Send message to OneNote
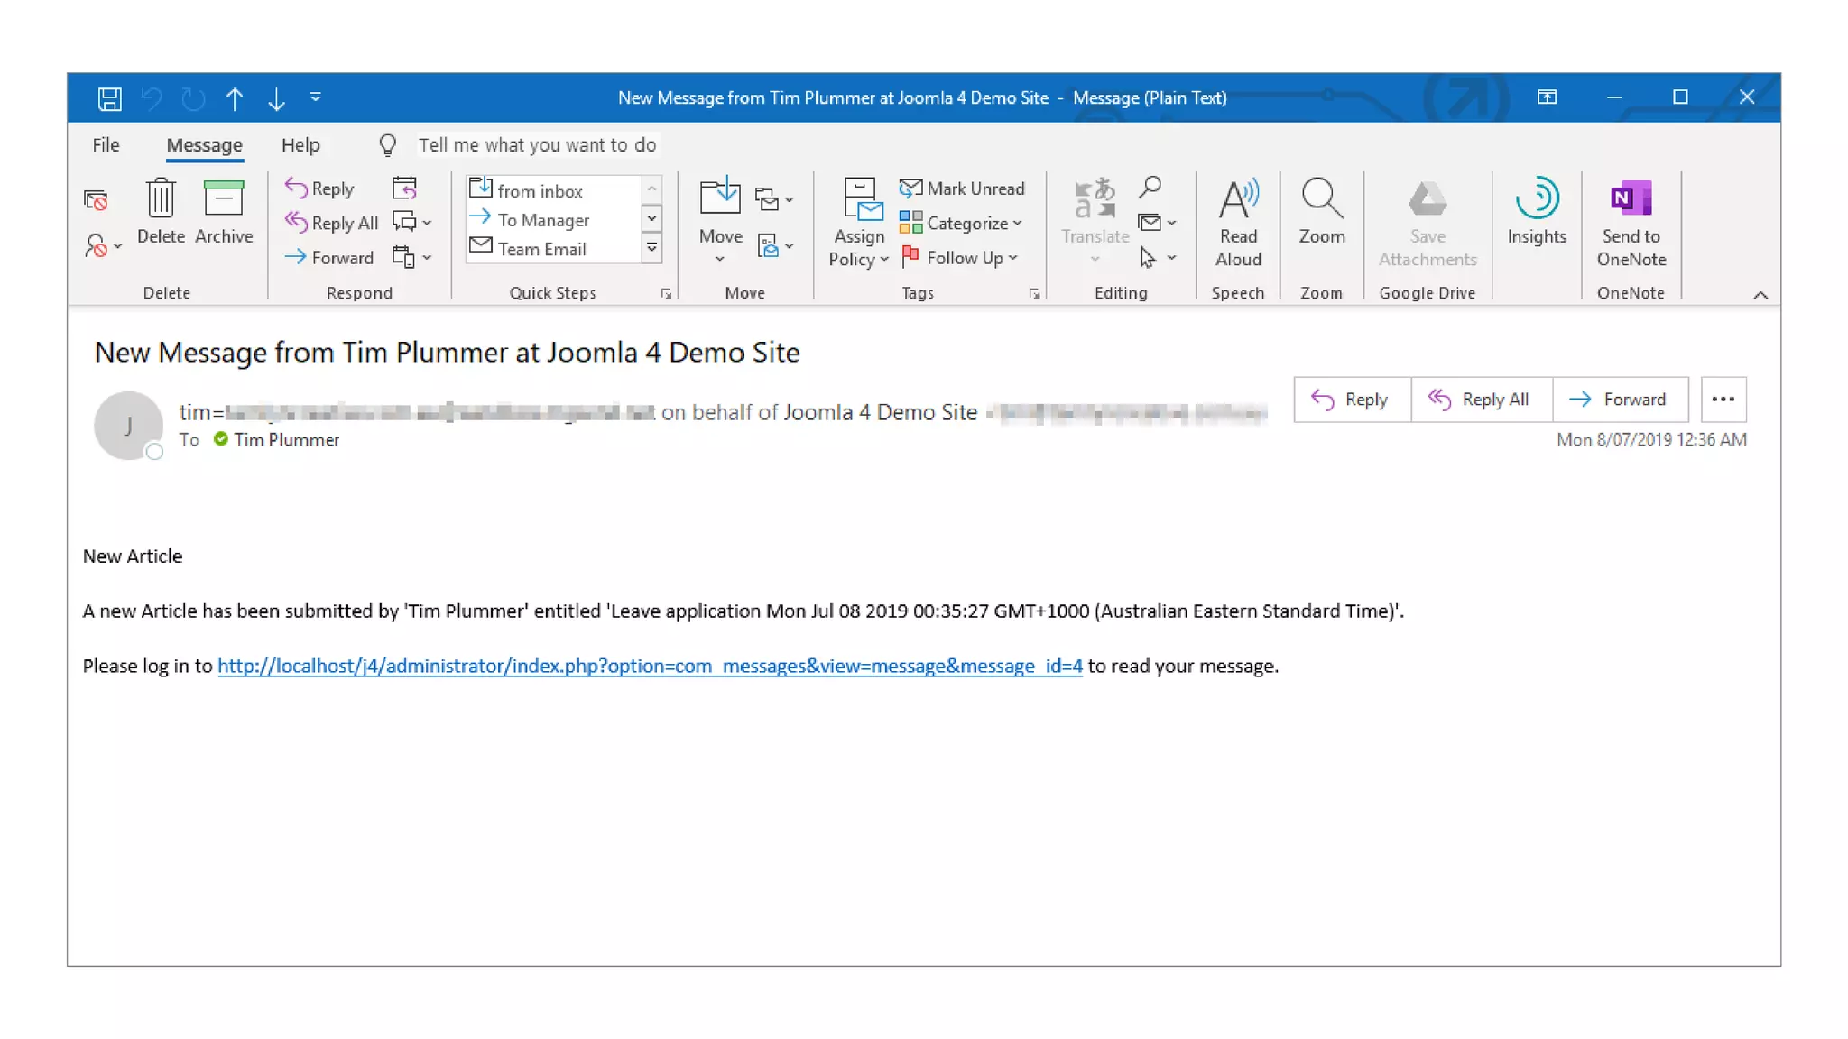The image size is (1848, 1039). coord(1631,199)
